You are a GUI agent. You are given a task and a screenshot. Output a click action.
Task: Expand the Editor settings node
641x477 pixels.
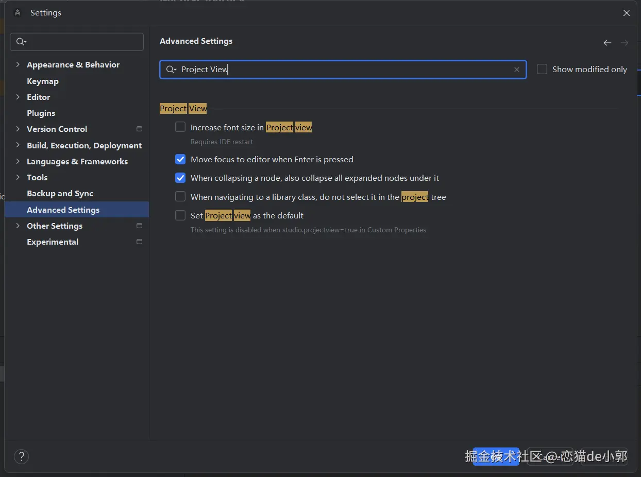click(18, 97)
